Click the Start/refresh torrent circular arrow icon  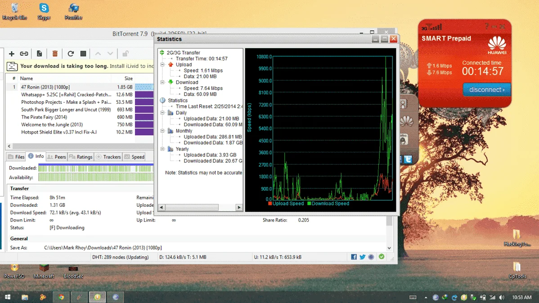tap(71, 53)
